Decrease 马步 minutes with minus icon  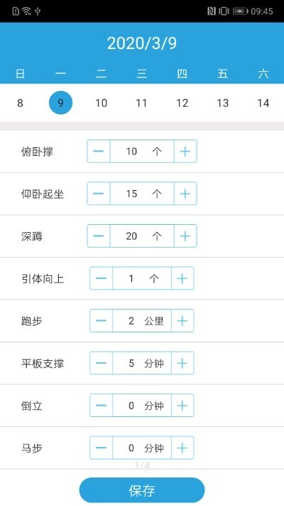[x=101, y=448]
